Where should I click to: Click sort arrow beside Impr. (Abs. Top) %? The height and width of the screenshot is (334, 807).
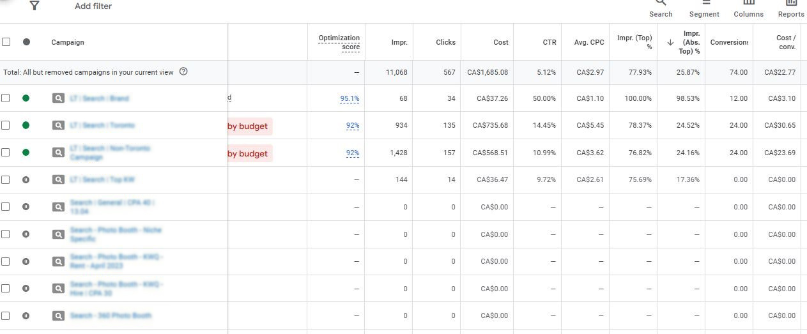(x=670, y=42)
